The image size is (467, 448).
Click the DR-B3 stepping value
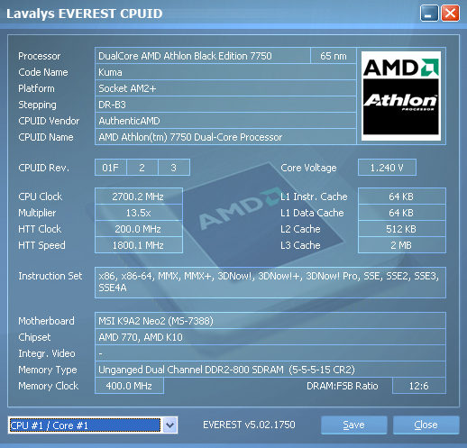(225, 105)
